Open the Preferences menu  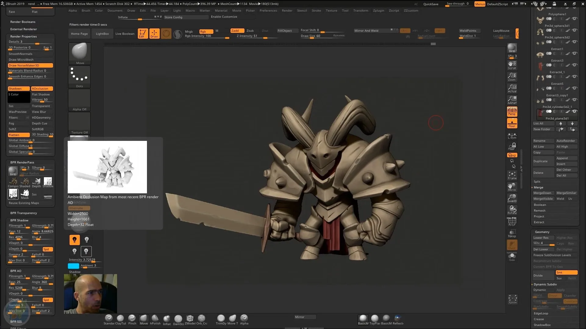268,10
